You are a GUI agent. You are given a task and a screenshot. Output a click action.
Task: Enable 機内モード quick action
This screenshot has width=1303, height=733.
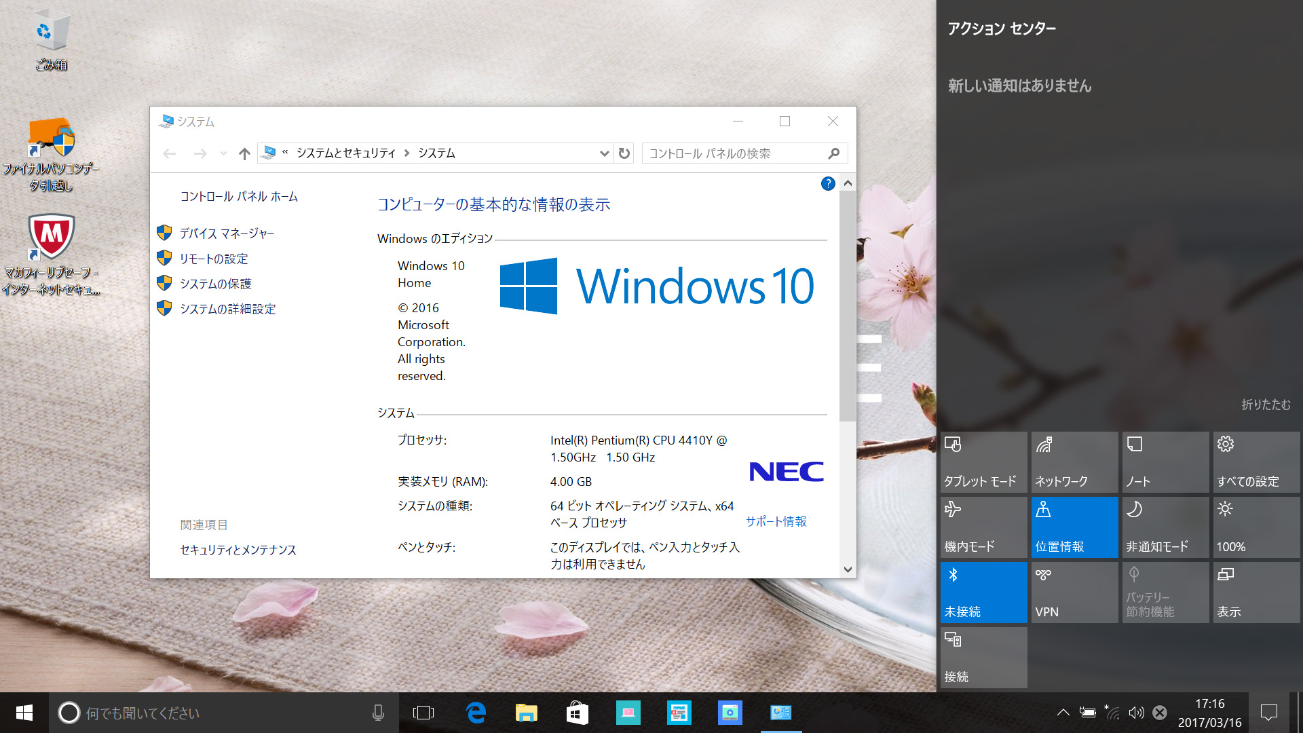point(982,527)
